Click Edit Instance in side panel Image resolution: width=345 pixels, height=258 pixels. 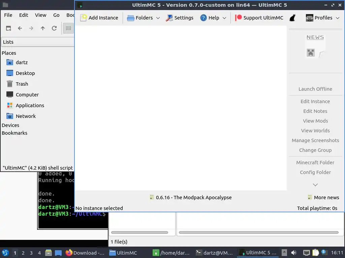point(315,101)
